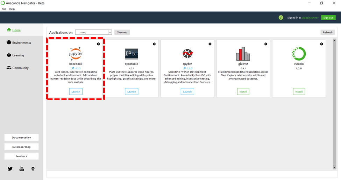The image size is (341, 180).
Task: Click the green rstudio ring logo
Action: coord(299,54)
